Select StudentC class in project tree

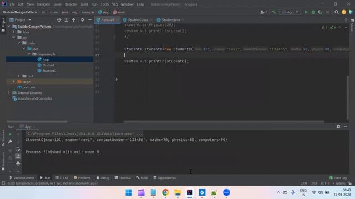click(49, 71)
